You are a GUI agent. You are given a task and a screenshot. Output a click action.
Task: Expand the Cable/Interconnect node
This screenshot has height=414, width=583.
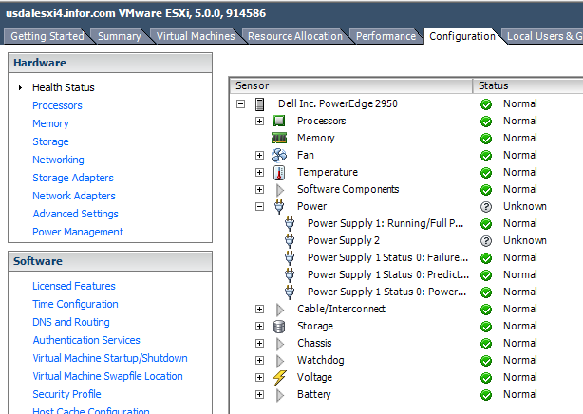[x=259, y=310]
